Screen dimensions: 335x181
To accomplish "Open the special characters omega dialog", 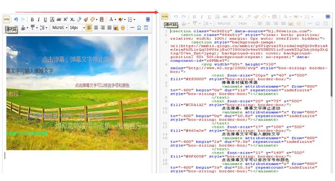I will (139, 28).
